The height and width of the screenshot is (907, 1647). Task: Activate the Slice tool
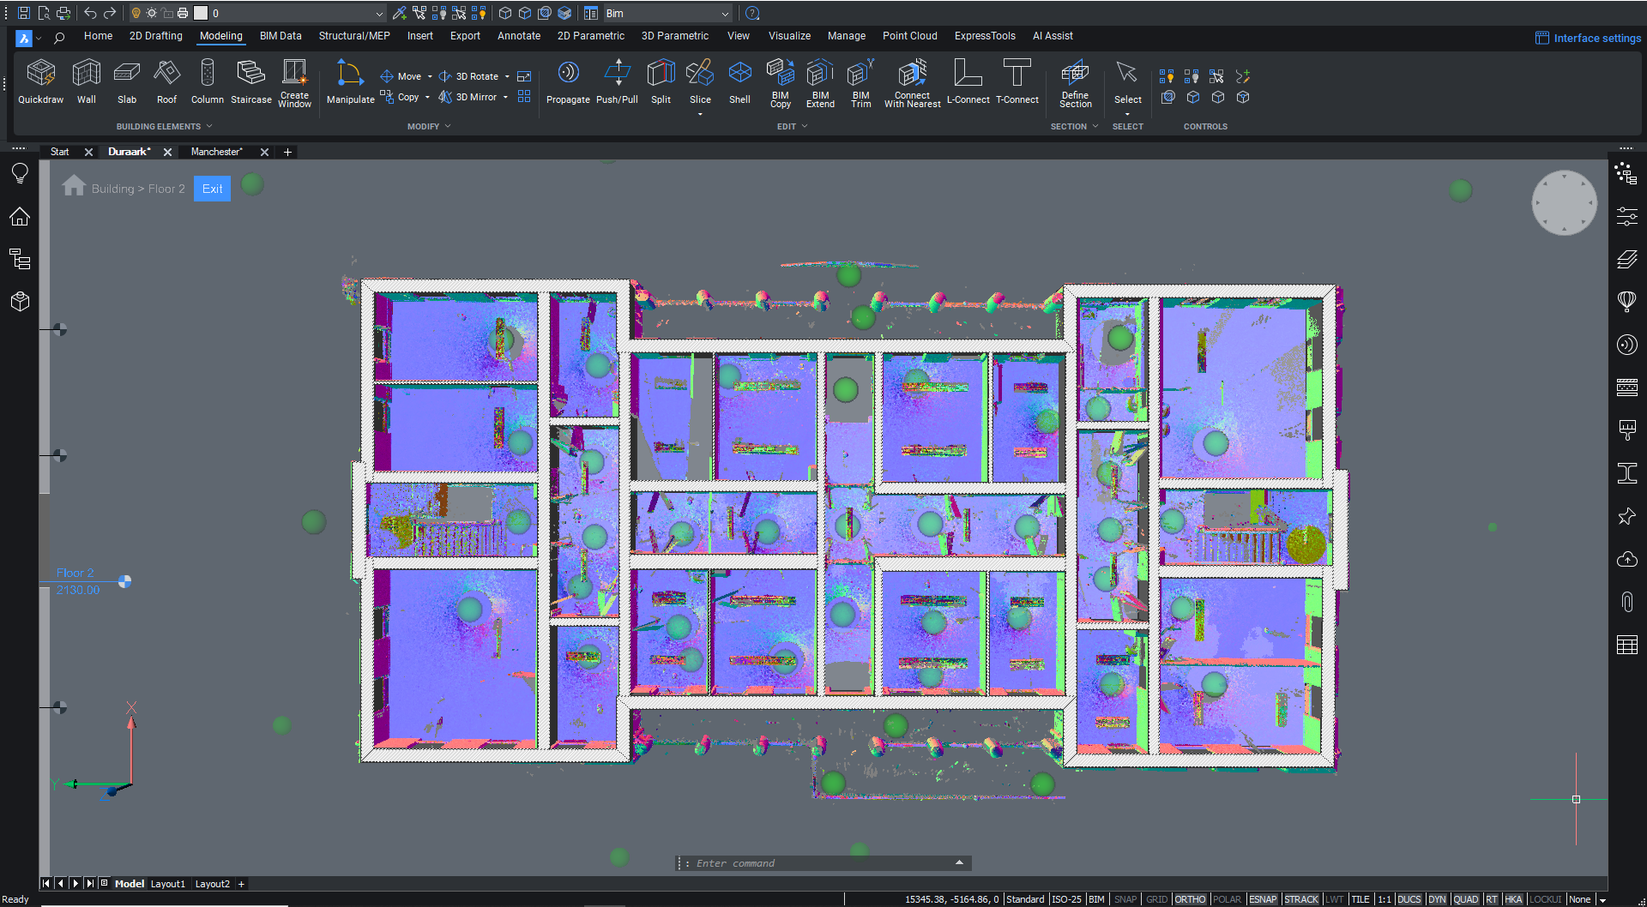(x=700, y=81)
